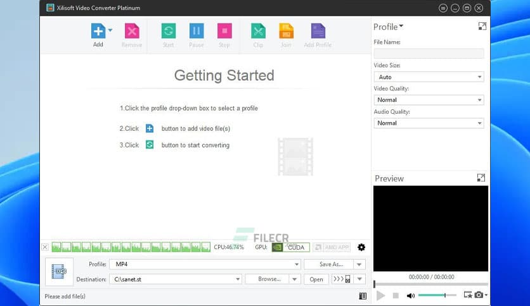The width and height of the screenshot is (530, 306).
Task: Click the Add Profile toolbar icon
Action: pos(318,31)
